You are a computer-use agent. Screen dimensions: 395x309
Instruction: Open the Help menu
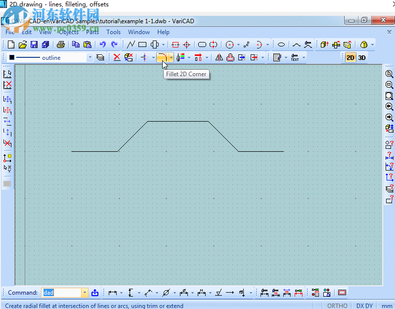pos(163,32)
